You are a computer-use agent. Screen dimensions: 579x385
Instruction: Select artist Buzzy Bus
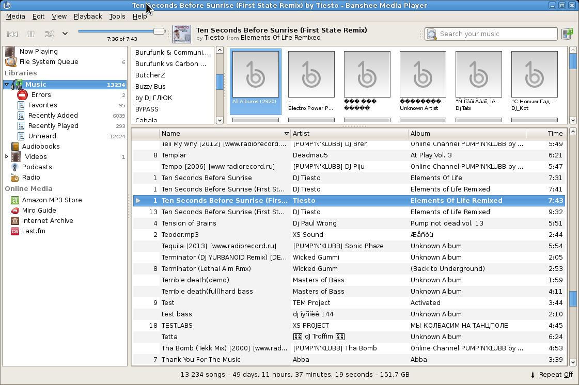173,86
